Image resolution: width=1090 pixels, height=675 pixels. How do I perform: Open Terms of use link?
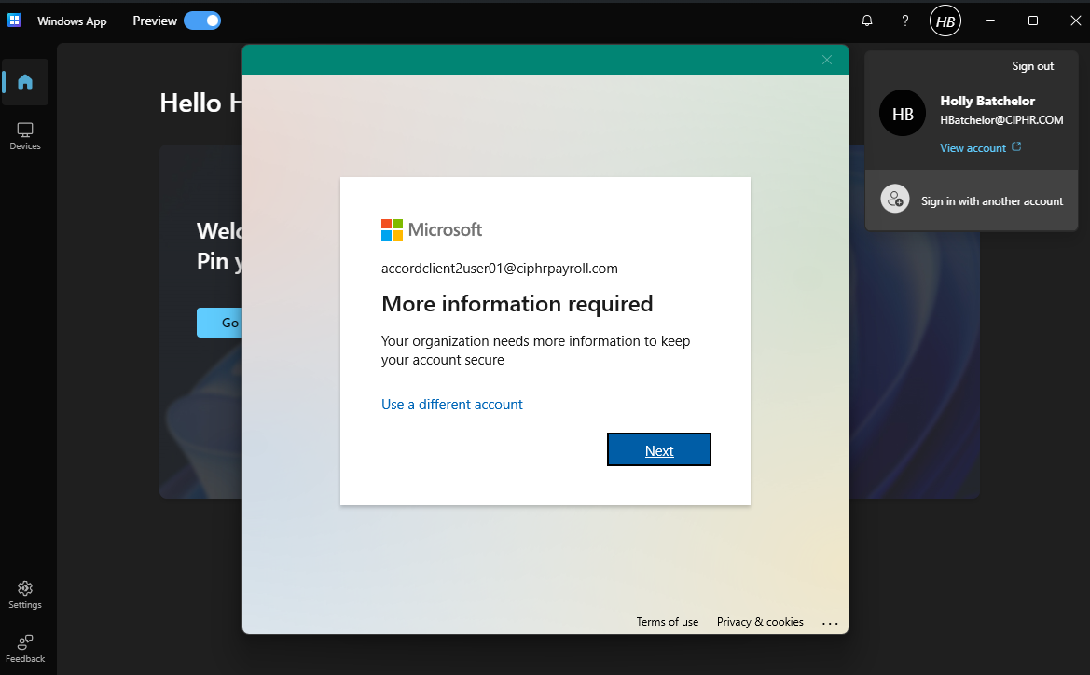click(668, 622)
